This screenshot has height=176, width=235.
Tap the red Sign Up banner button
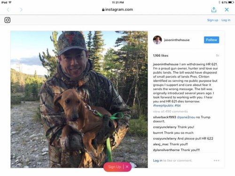tap(115, 167)
